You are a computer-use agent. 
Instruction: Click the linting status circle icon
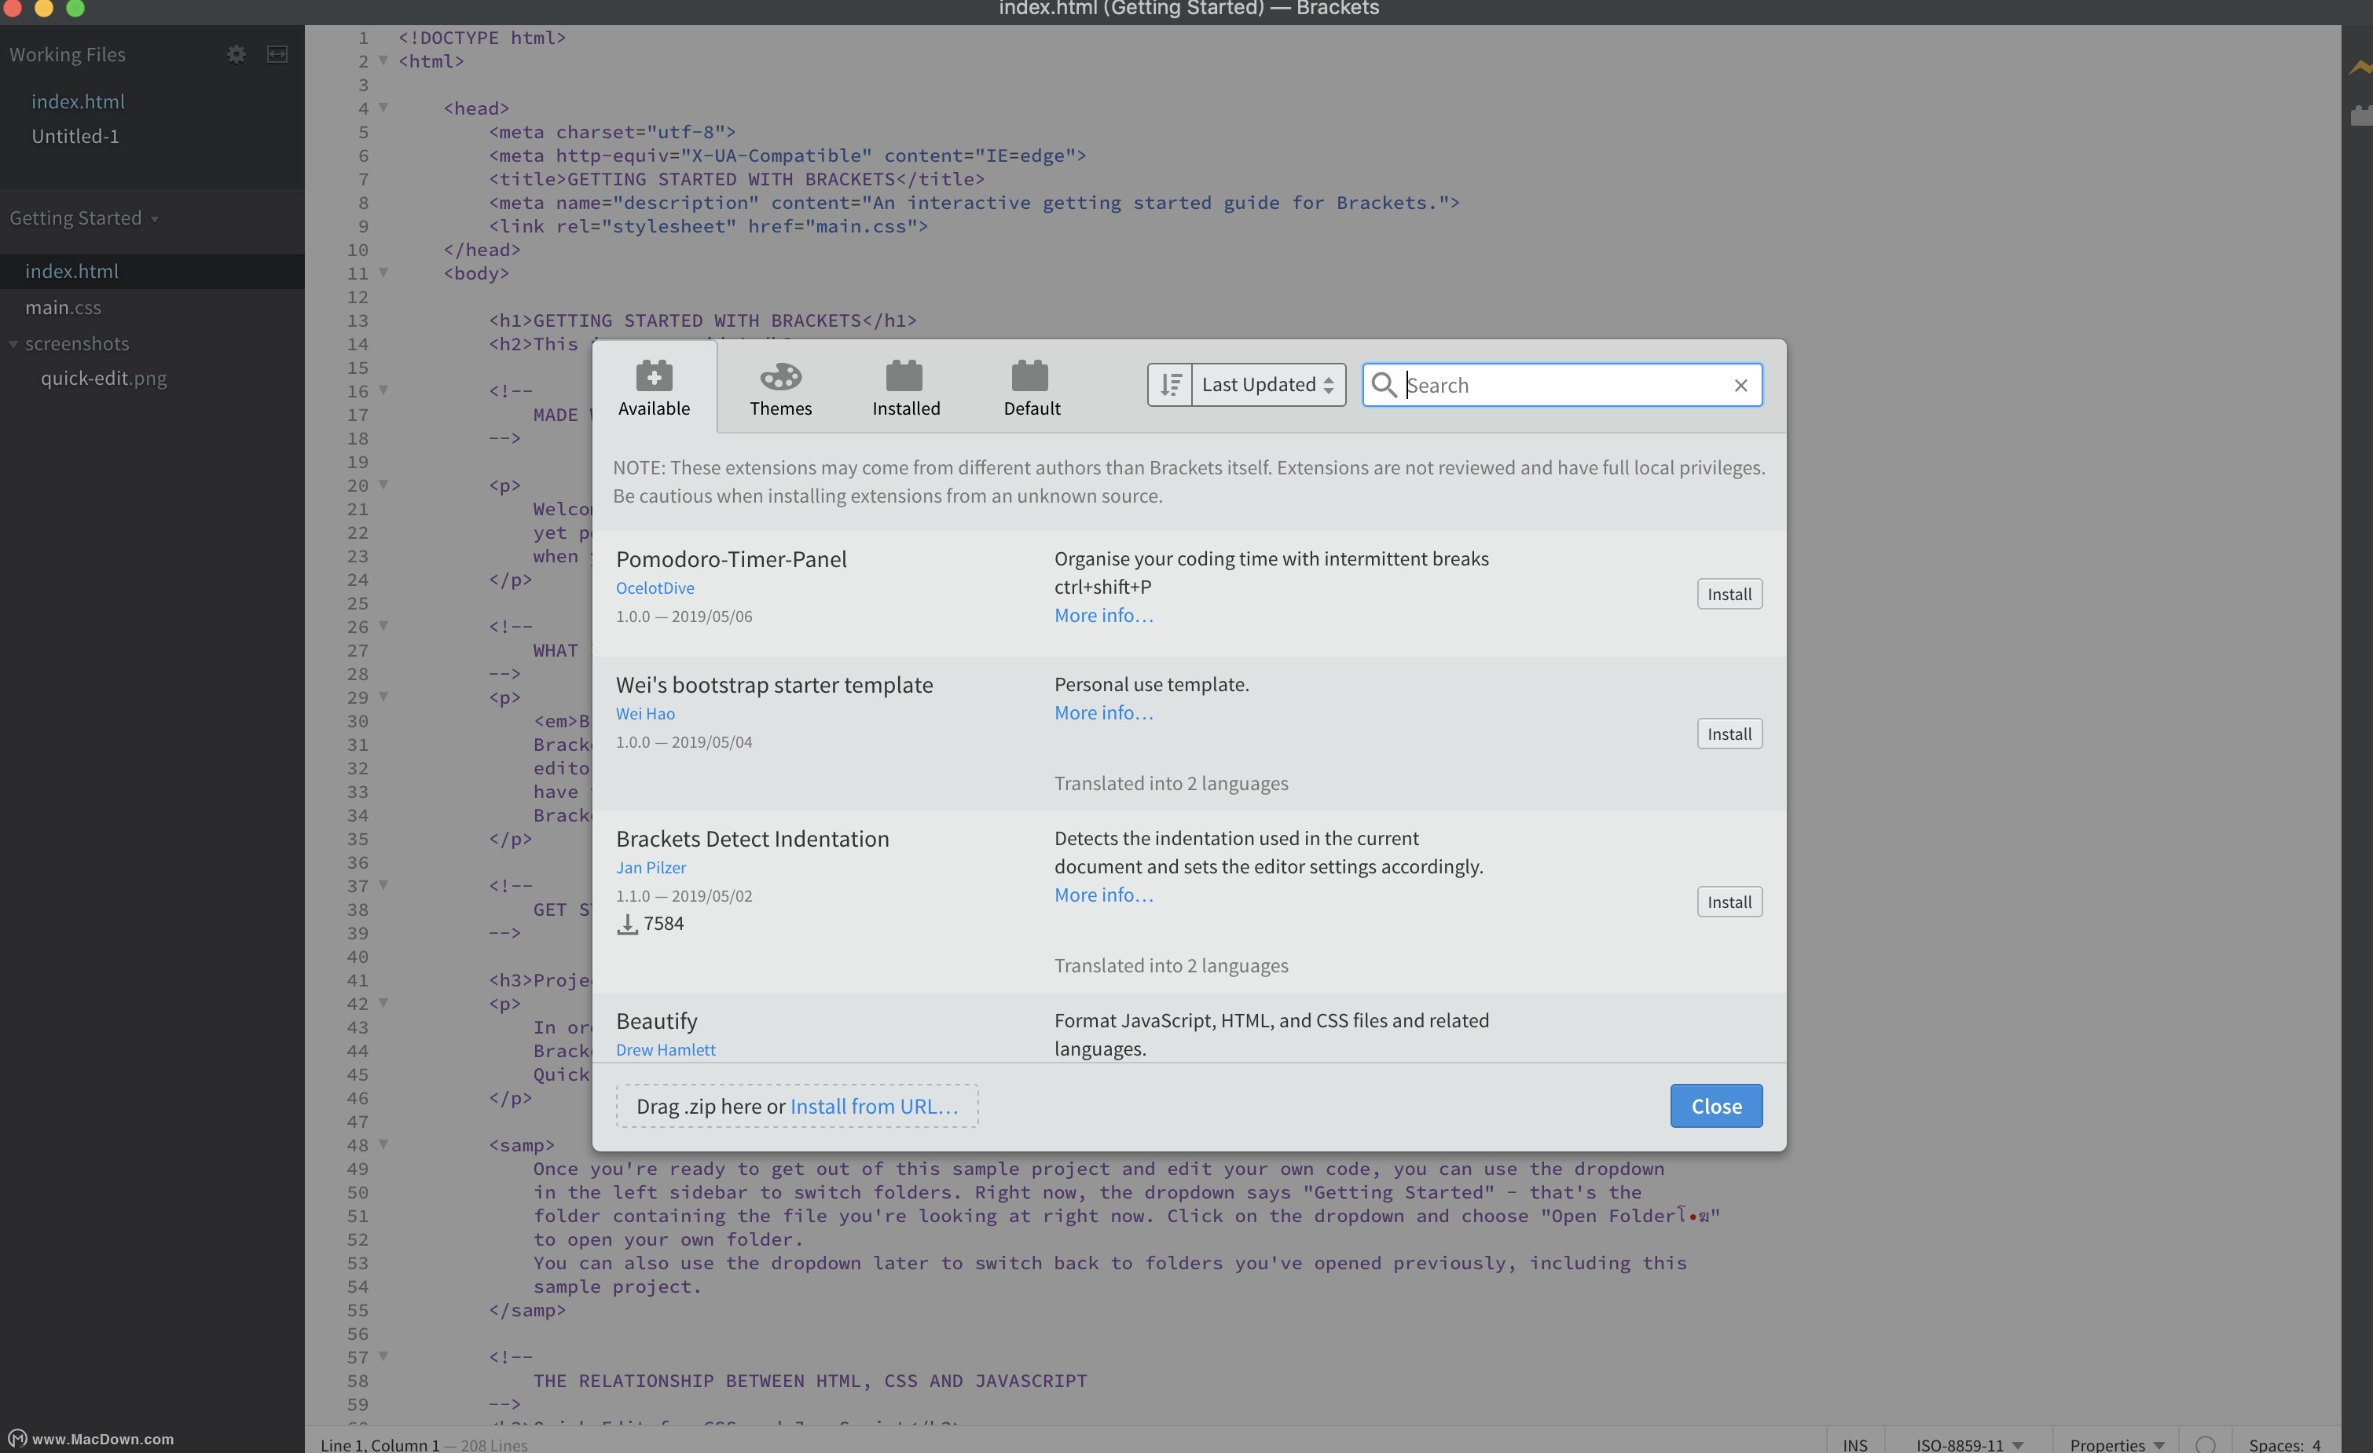click(2206, 1444)
